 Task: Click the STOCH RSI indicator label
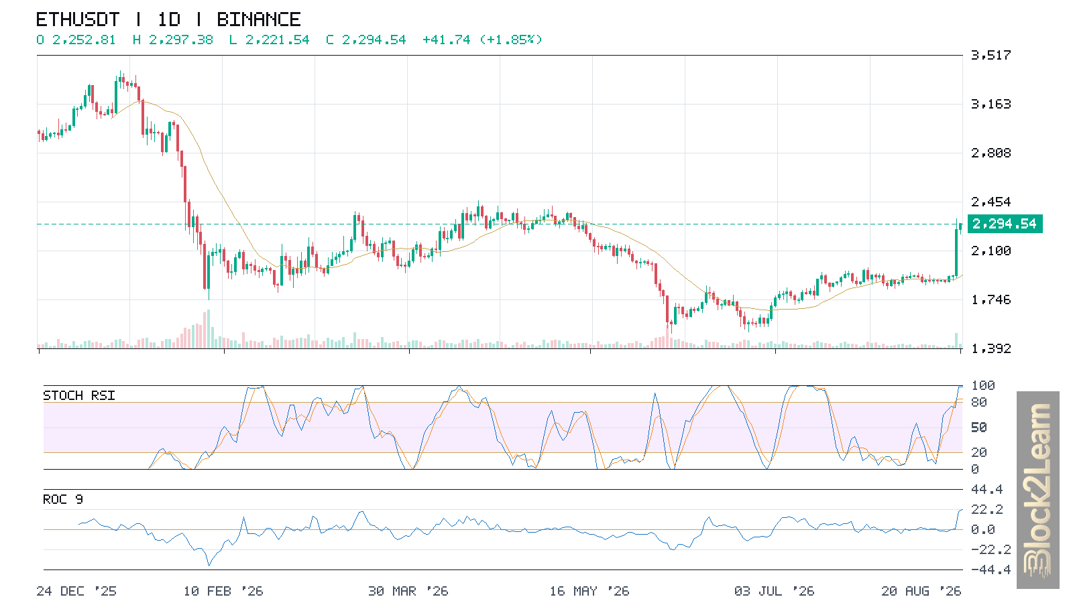pos(79,395)
